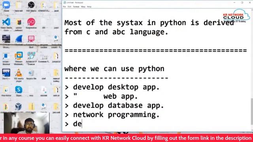Open the Wireshark blue shark-fin icon
This screenshot has width=253, height=142.
point(19,39)
